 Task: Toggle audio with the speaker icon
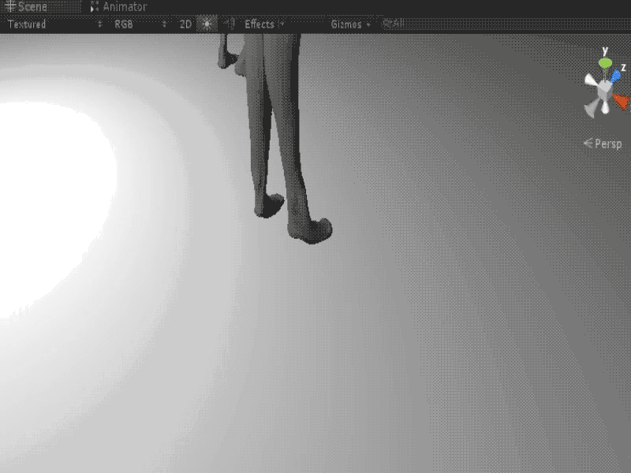point(229,24)
